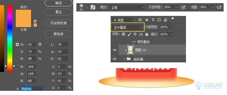Filter layers by shape layers icon
This screenshot has width=227, height=95.
(x=159, y=20)
